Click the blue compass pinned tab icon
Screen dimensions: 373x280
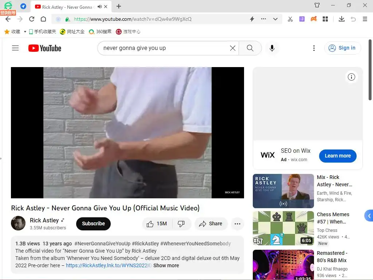pyautogui.click(x=23, y=6)
